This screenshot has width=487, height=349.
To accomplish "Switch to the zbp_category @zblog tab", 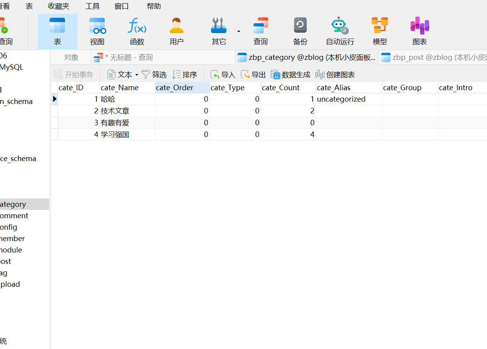I will [x=307, y=58].
